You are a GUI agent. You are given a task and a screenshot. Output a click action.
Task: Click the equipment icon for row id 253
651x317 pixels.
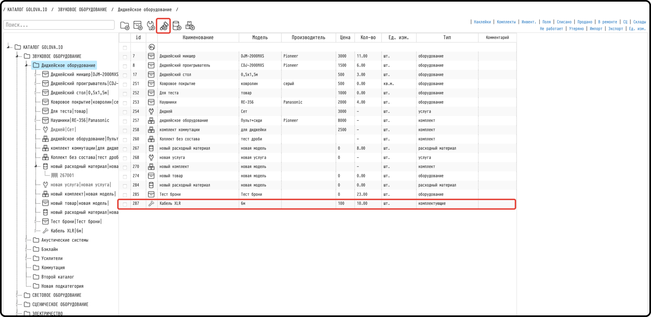(x=151, y=102)
